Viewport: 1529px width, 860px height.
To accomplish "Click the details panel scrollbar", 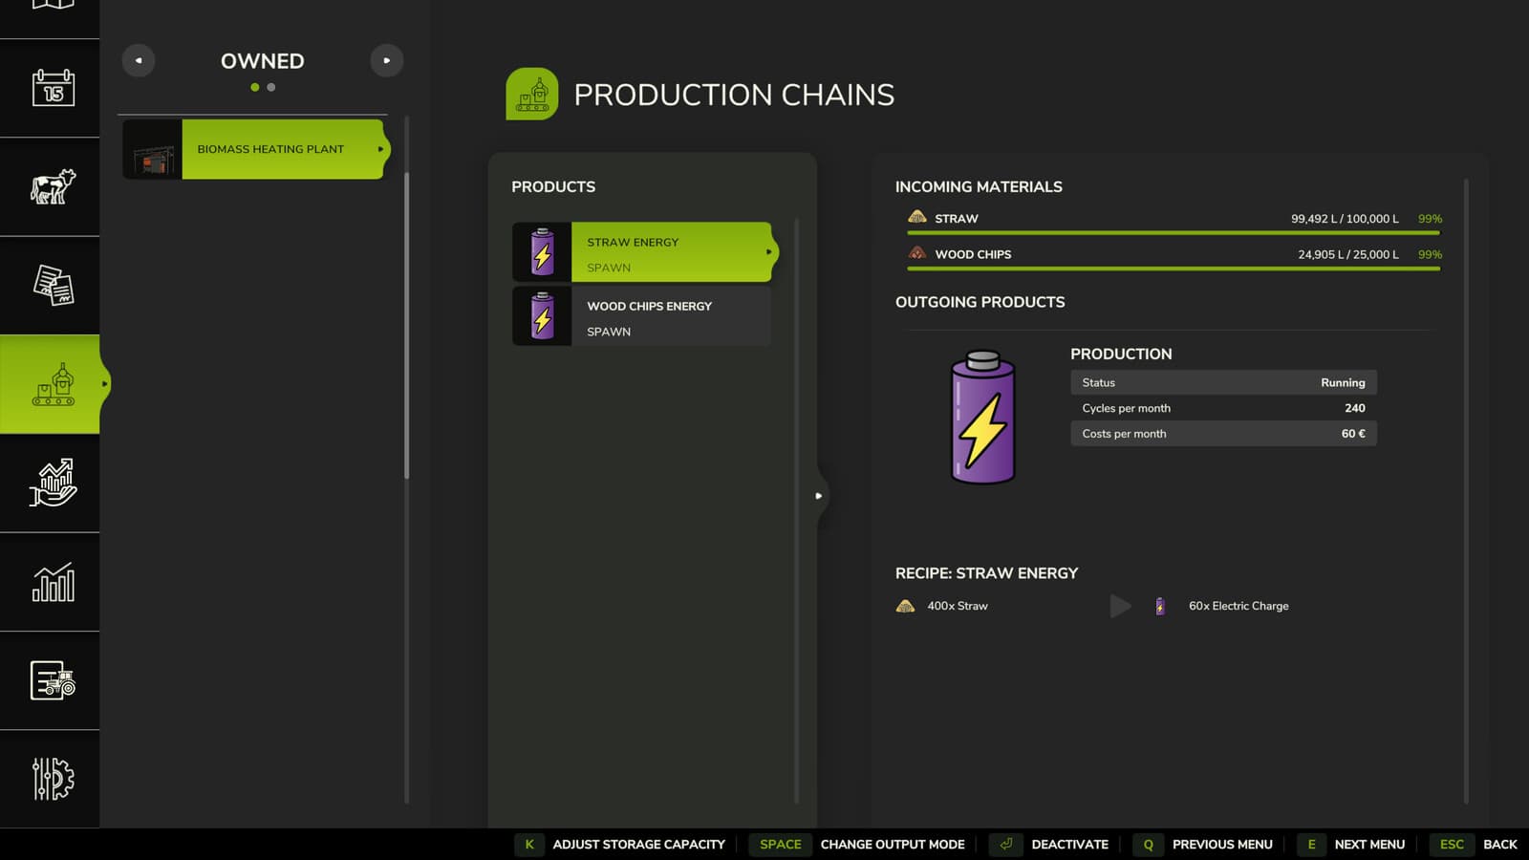I will [1466, 490].
